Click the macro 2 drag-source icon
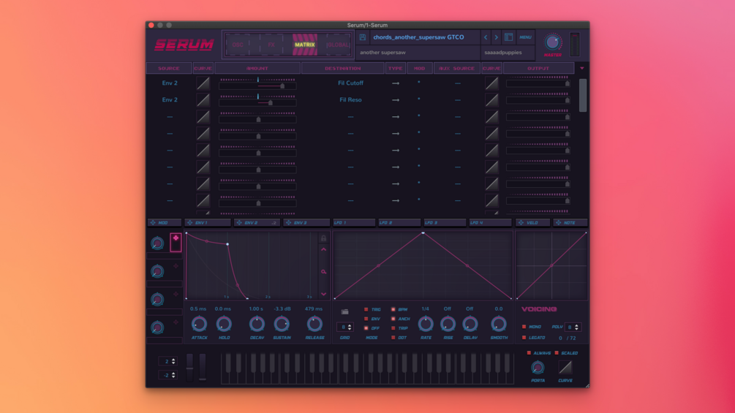The height and width of the screenshot is (413, 735). [176, 266]
